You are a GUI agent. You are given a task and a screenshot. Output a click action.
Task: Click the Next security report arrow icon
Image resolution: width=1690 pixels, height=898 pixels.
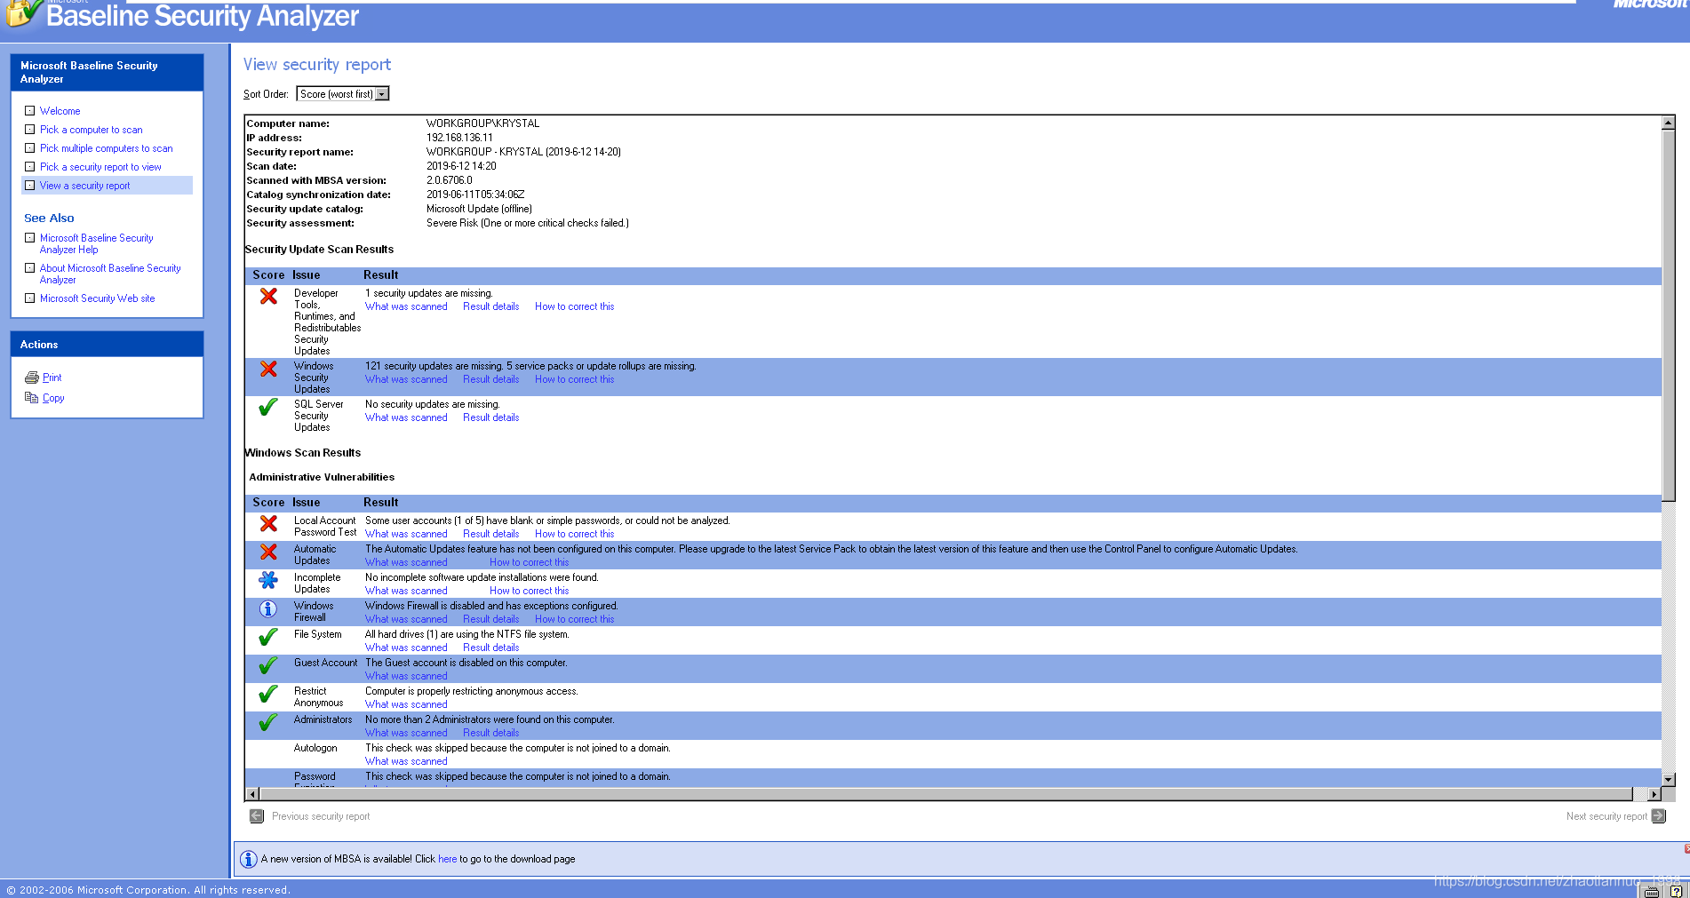(1659, 816)
